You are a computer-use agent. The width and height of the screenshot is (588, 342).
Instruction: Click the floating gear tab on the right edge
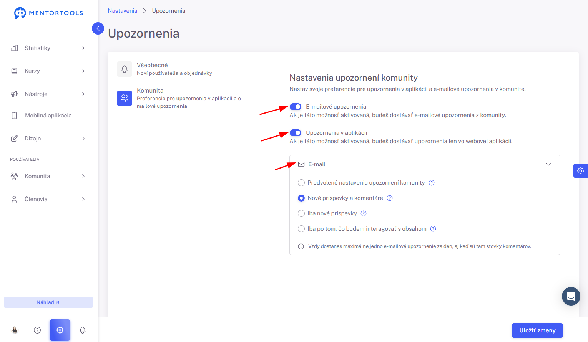point(581,171)
